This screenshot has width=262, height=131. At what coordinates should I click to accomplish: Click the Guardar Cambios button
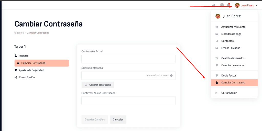(x=95, y=119)
